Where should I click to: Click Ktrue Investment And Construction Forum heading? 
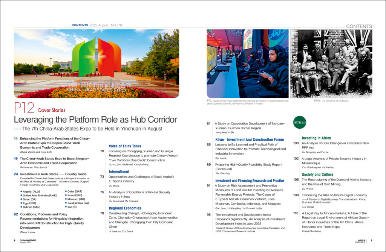tap(250, 140)
